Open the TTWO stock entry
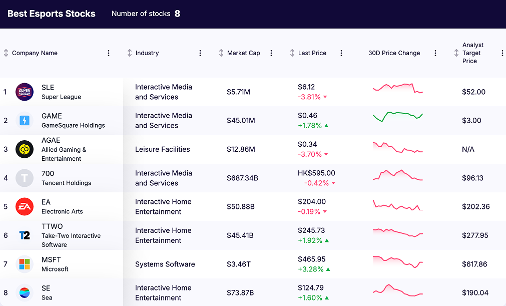 tap(52, 226)
